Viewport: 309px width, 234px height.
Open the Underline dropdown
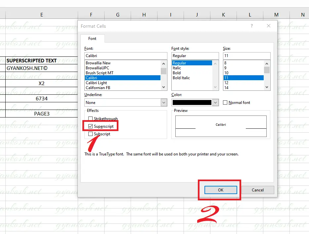point(164,102)
